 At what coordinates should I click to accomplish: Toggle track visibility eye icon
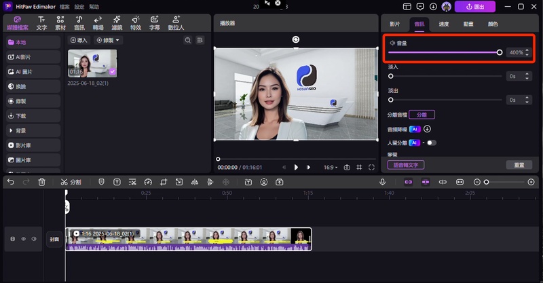click(24, 239)
